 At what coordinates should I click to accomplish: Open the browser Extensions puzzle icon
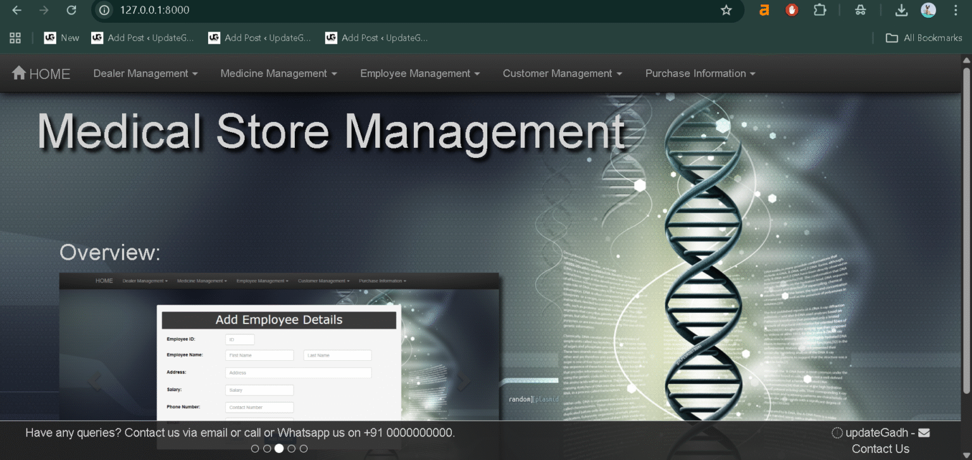coord(820,10)
